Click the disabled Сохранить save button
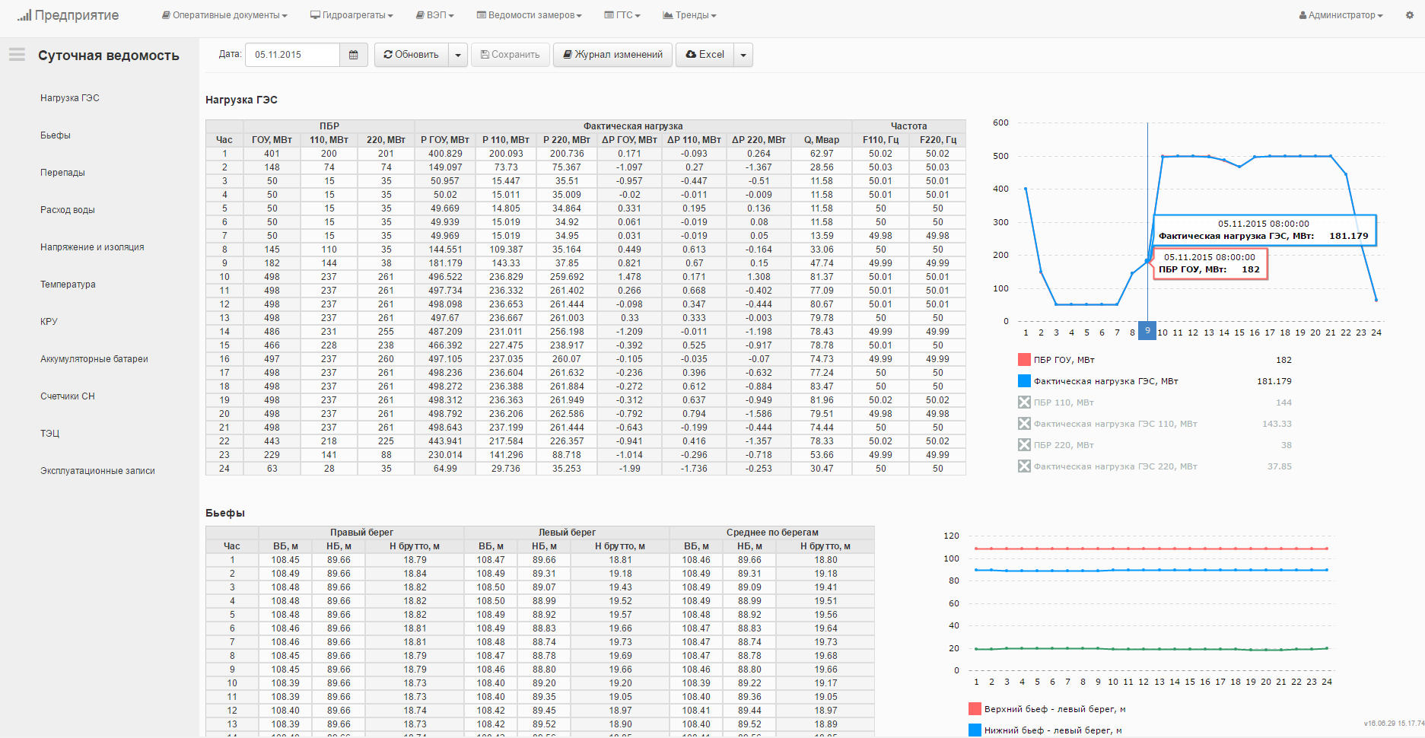The image size is (1425, 738). [510, 55]
